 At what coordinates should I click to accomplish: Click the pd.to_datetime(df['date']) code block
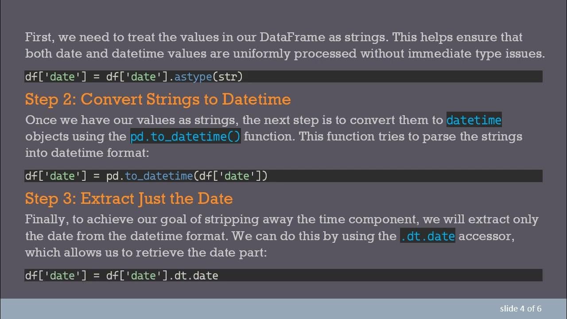coord(283,176)
